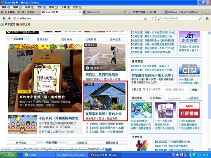The image size is (211, 158).
Task: Click the page scrollbar down arrow
Action: [209, 149]
